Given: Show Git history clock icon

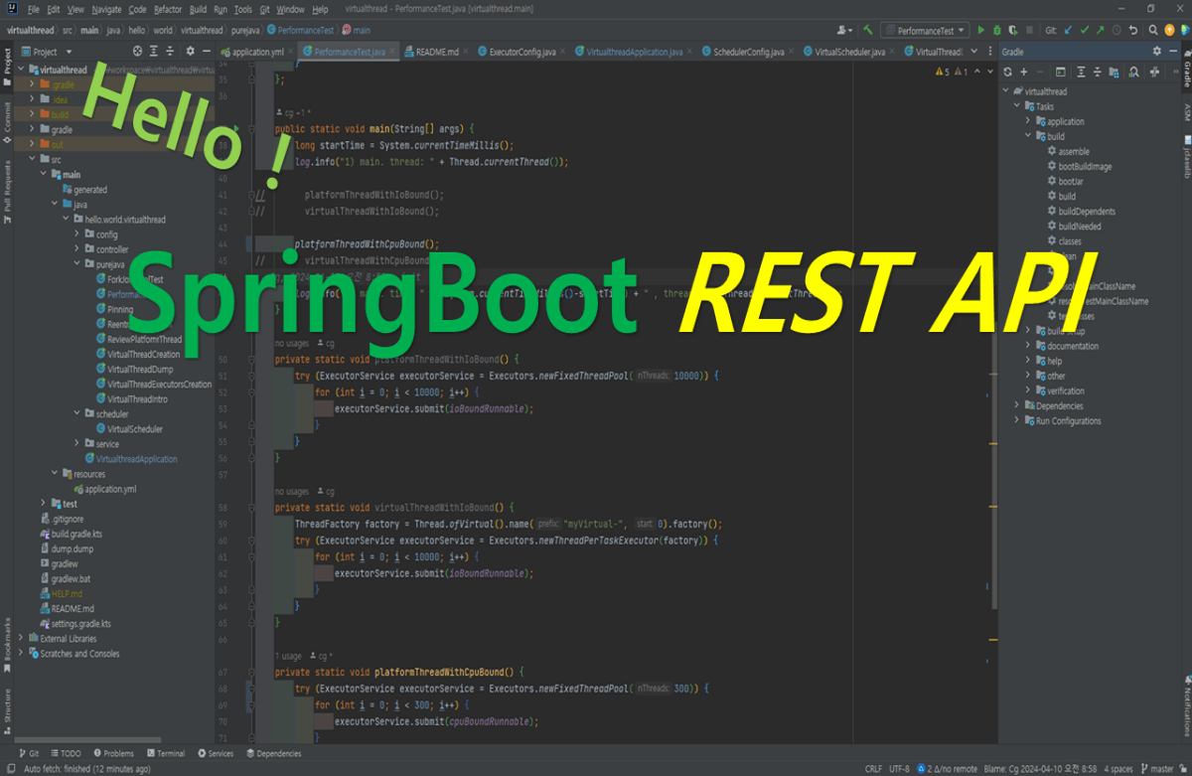Looking at the screenshot, I should pyautogui.click(x=1117, y=31).
